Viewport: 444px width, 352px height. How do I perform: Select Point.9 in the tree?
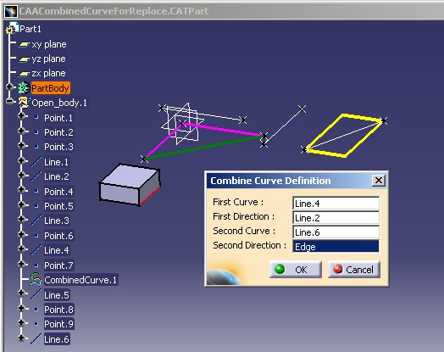(x=59, y=324)
